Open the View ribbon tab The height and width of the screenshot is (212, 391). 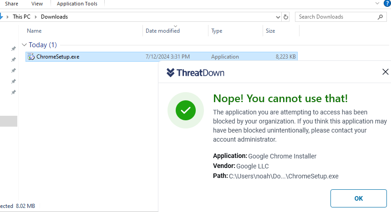coord(37,4)
